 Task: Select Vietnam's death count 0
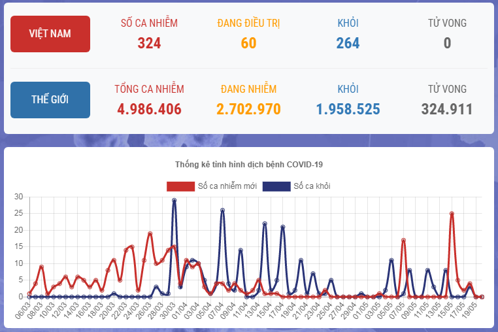pos(447,43)
